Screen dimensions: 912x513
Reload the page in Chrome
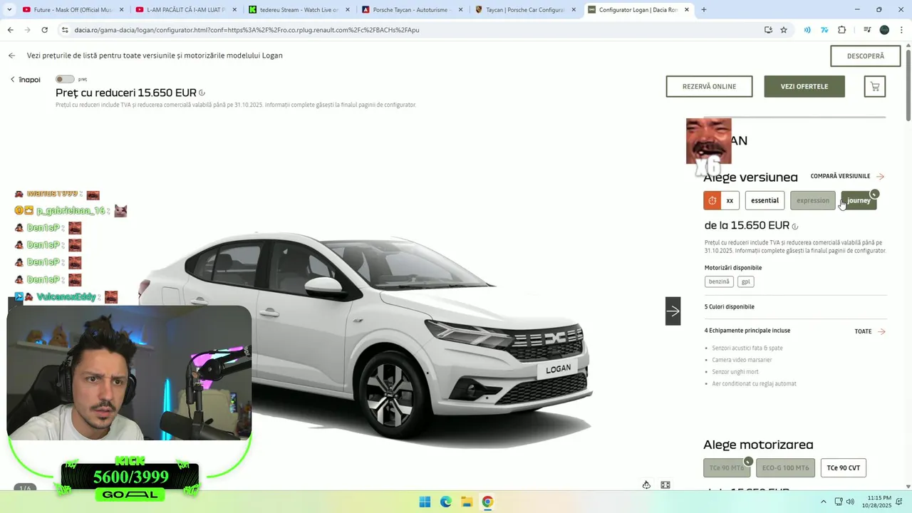click(44, 30)
